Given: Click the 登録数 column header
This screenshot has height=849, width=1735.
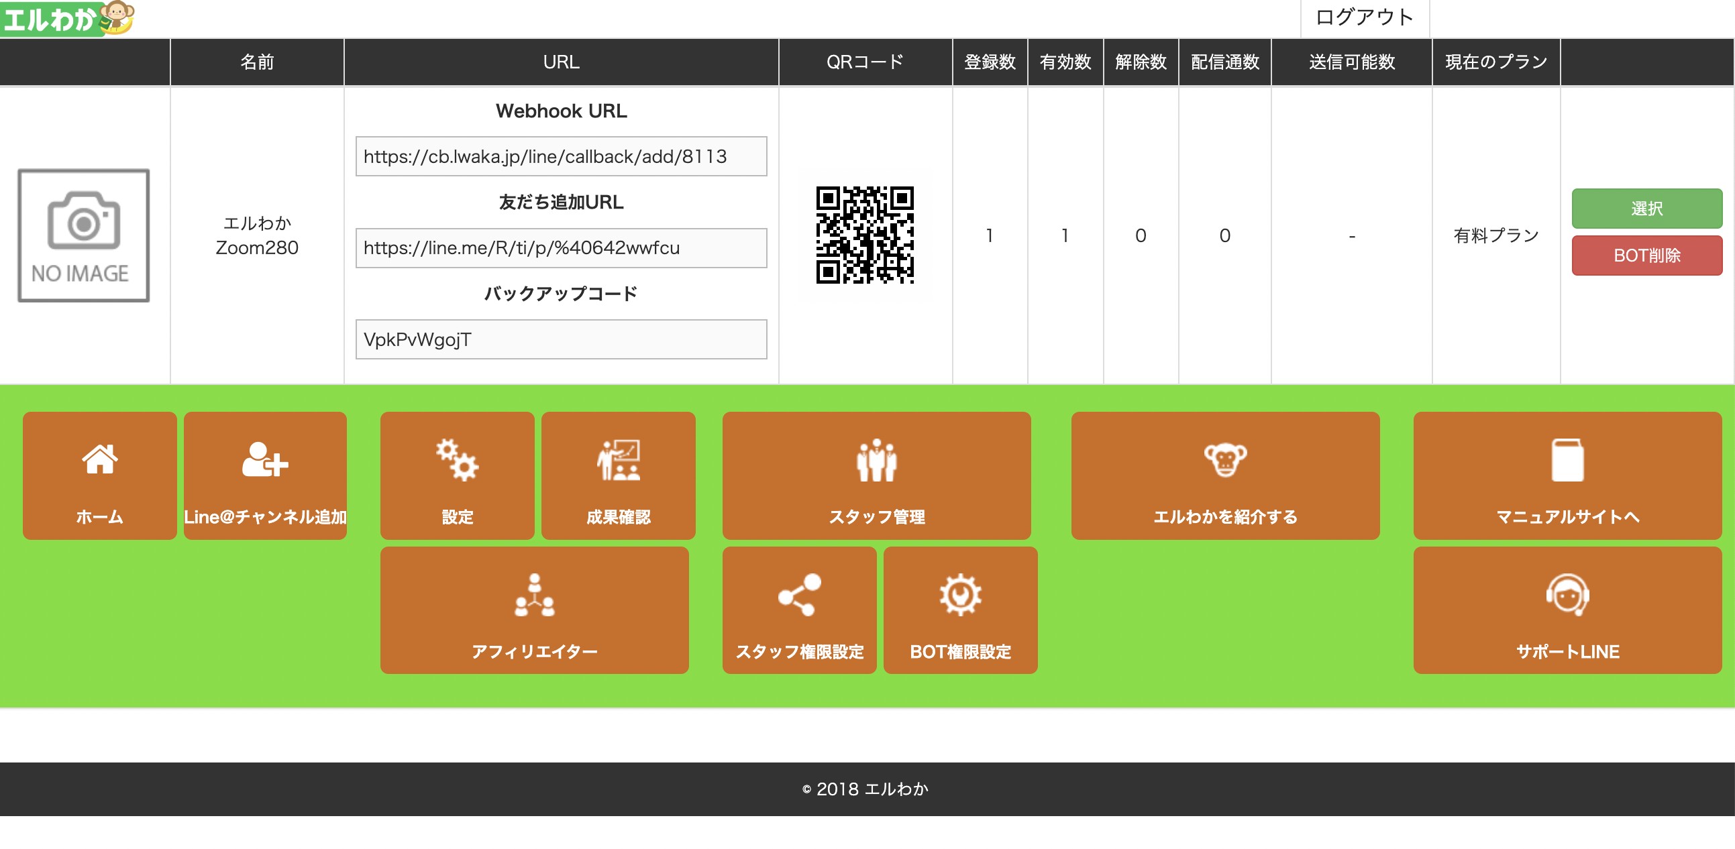Looking at the screenshot, I should click(x=990, y=62).
